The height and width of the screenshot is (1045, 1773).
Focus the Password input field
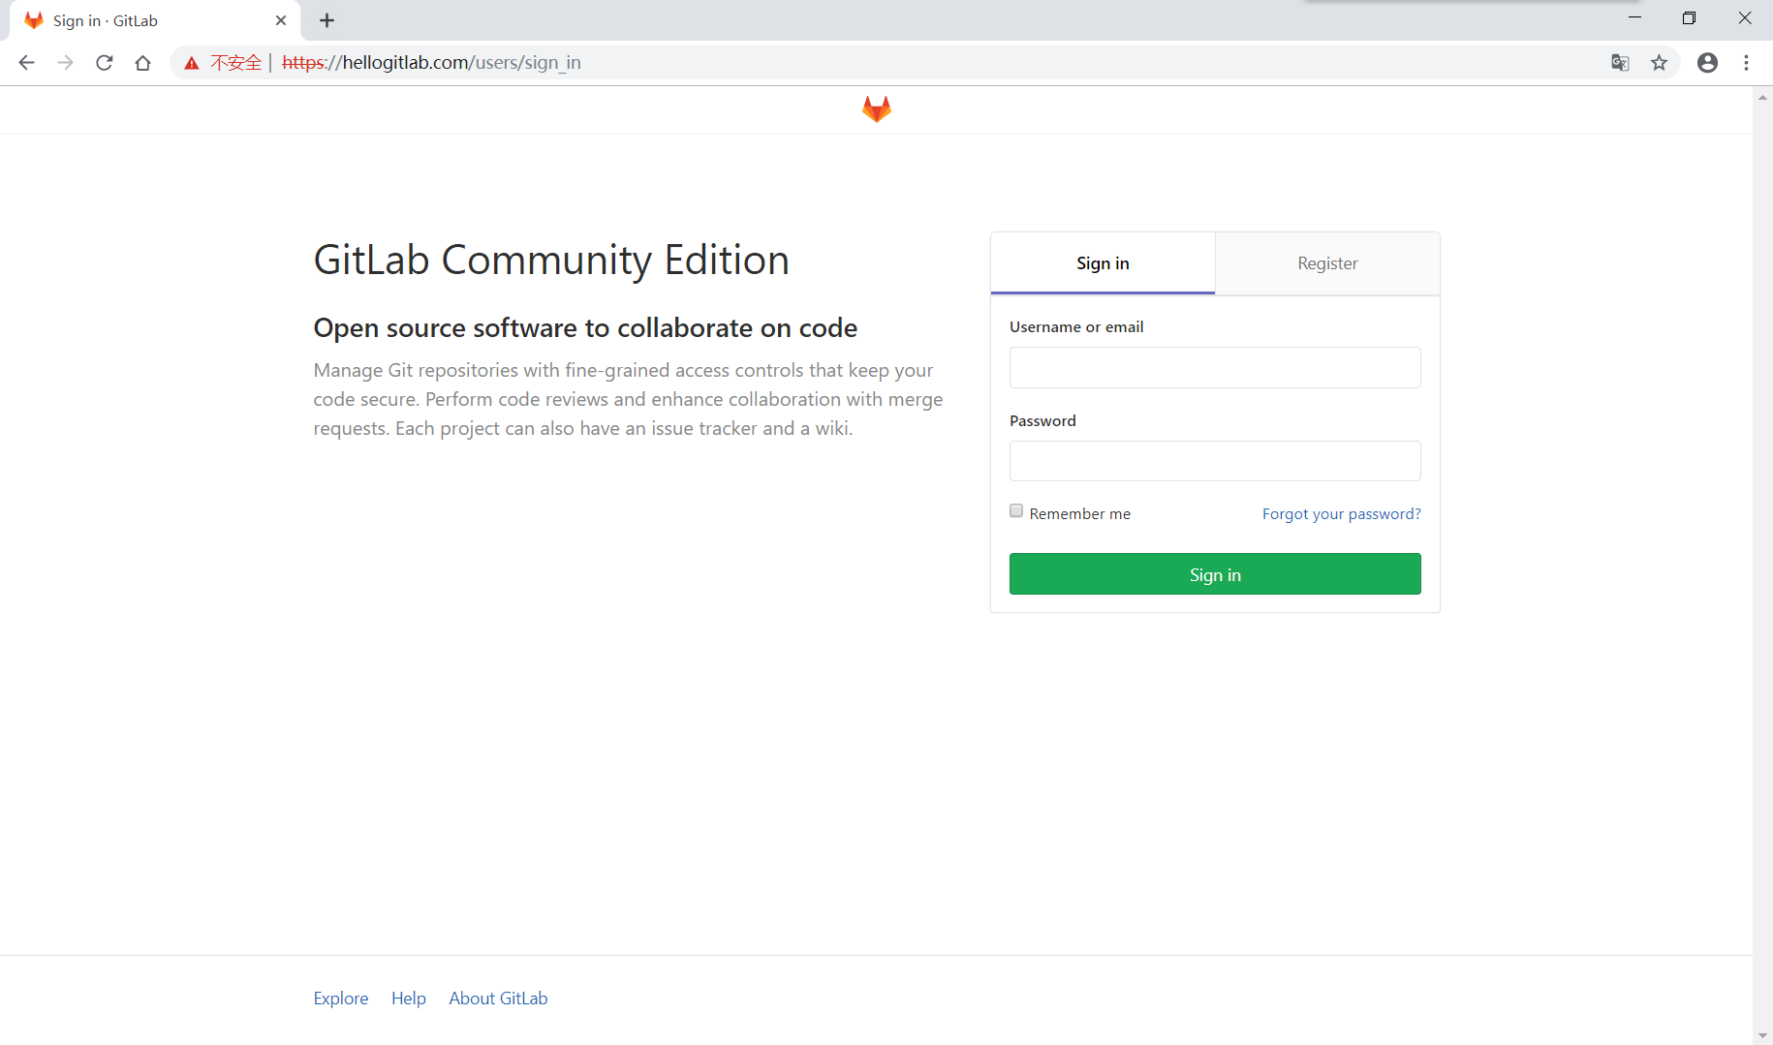pyautogui.click(x=1215, y=461)
